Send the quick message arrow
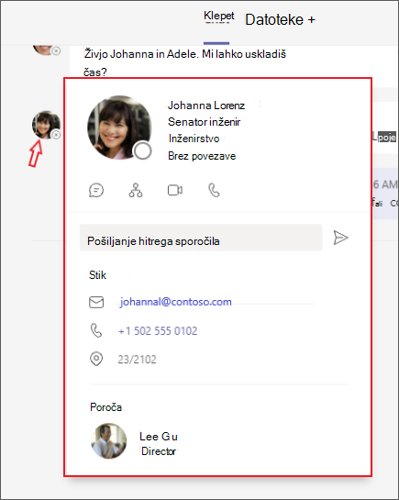This screenshot has height=500, width=399. tap(340, 238)
